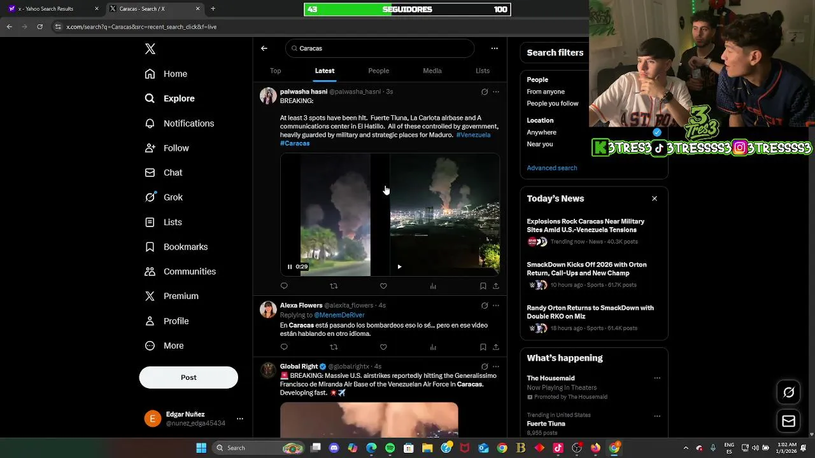Open Communities in the sidebar
Screen dimensions: 815x458
[180, 272]
